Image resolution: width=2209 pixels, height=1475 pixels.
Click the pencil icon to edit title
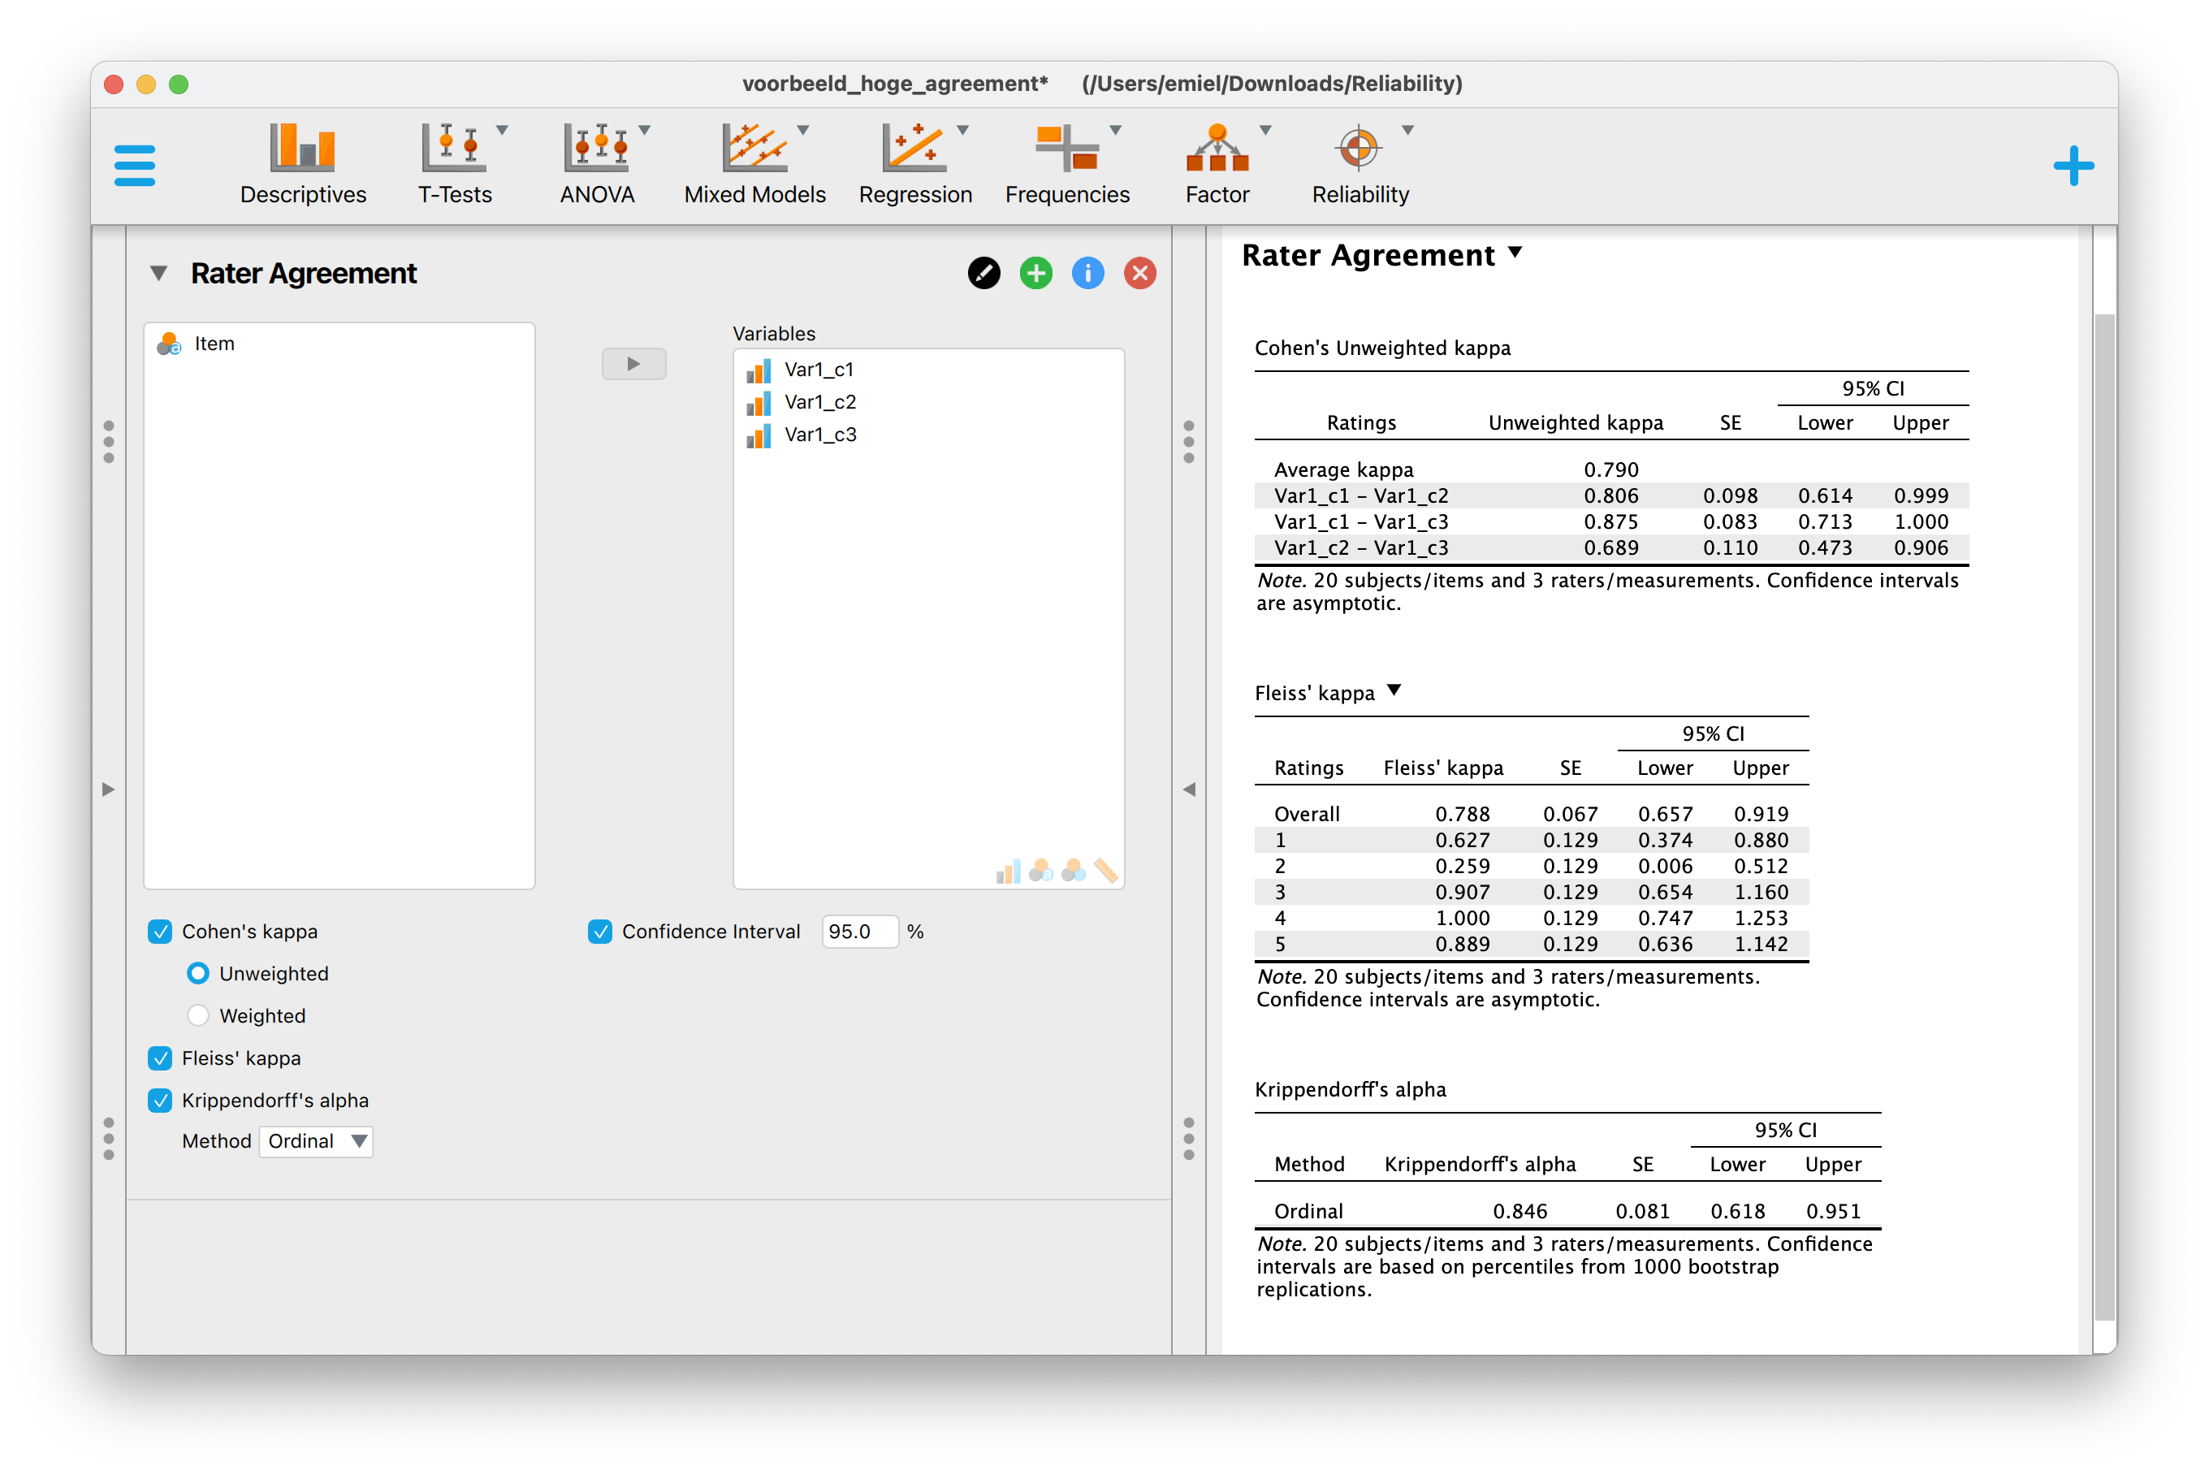(983, 273)
